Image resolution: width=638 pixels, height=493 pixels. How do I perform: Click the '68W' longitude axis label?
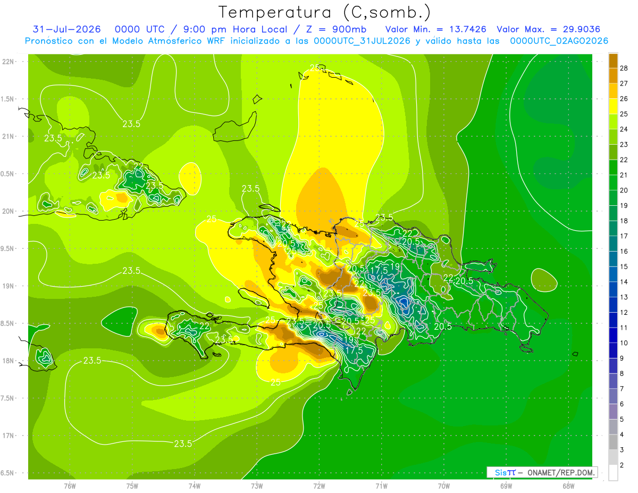(x=568, y=486)
